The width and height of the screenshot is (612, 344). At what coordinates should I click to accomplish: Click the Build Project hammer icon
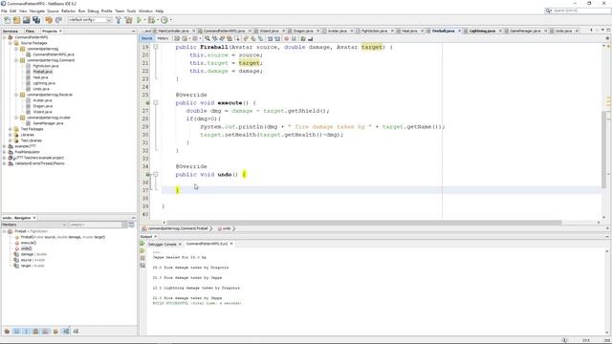(x=119, y=20)
